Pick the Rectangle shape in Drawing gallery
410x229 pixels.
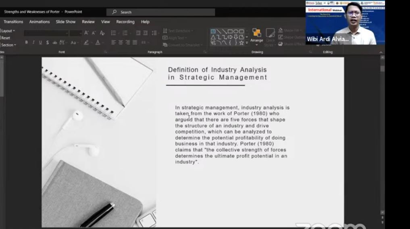(230, 31)
